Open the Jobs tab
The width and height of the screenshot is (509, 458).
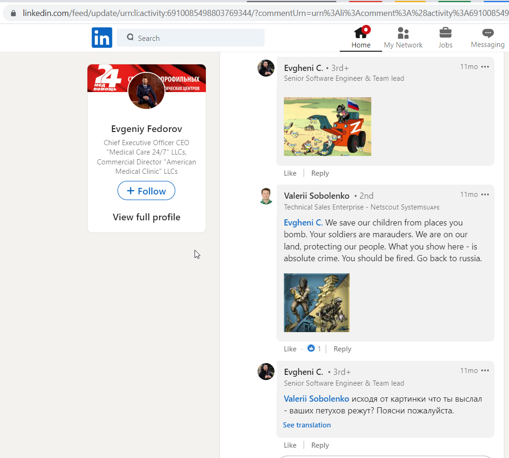point(446,38)
